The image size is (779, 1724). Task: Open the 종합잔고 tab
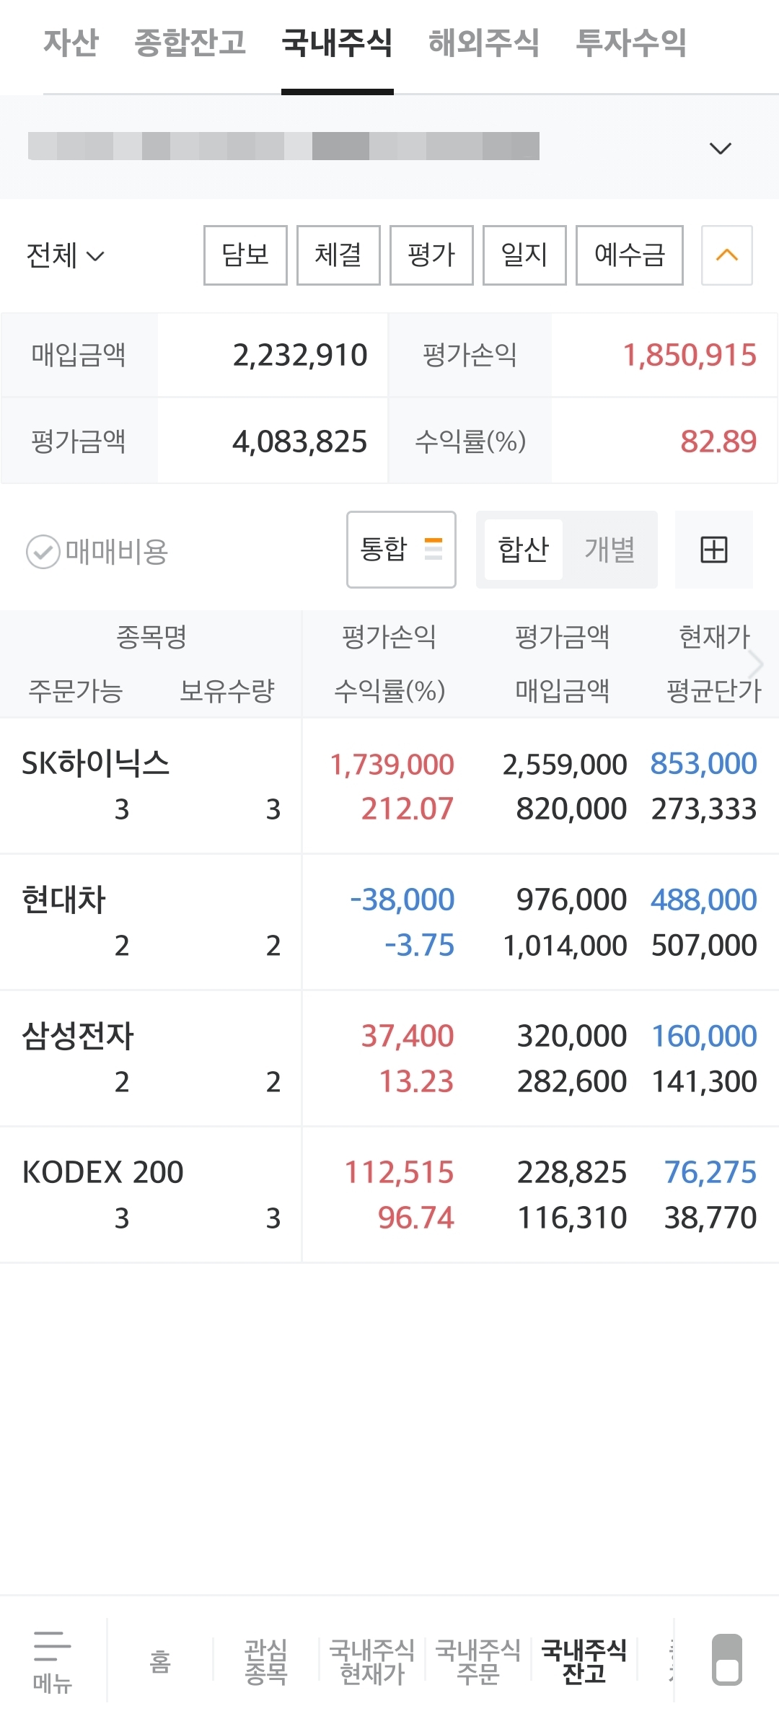[190, 43]
